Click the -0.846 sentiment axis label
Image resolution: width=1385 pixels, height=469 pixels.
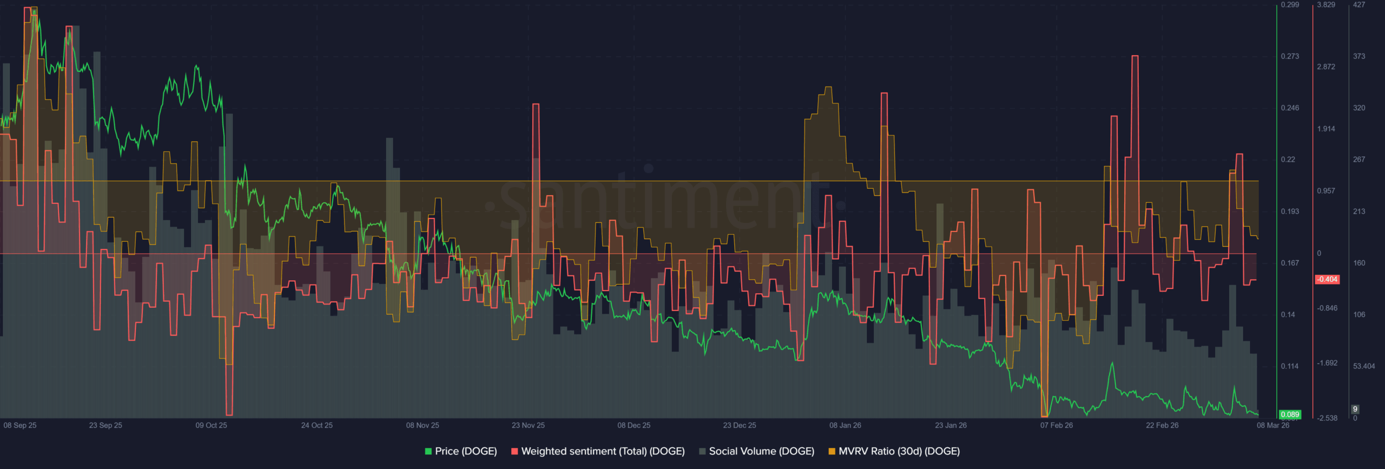click(1327, 308)
